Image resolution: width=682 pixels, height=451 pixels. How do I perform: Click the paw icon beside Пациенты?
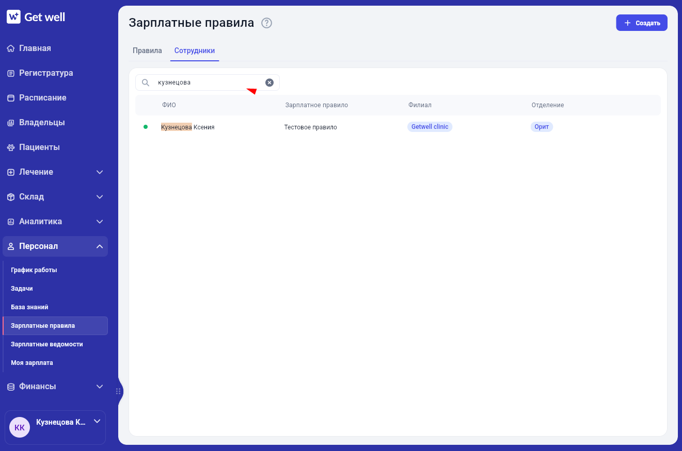11,147
